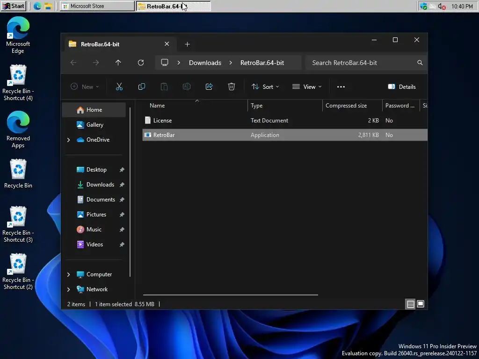Viewport: 479px width, 359px height.
Task: Click the 10:40 PM taskbar clock
Action: tap(462, 7)
